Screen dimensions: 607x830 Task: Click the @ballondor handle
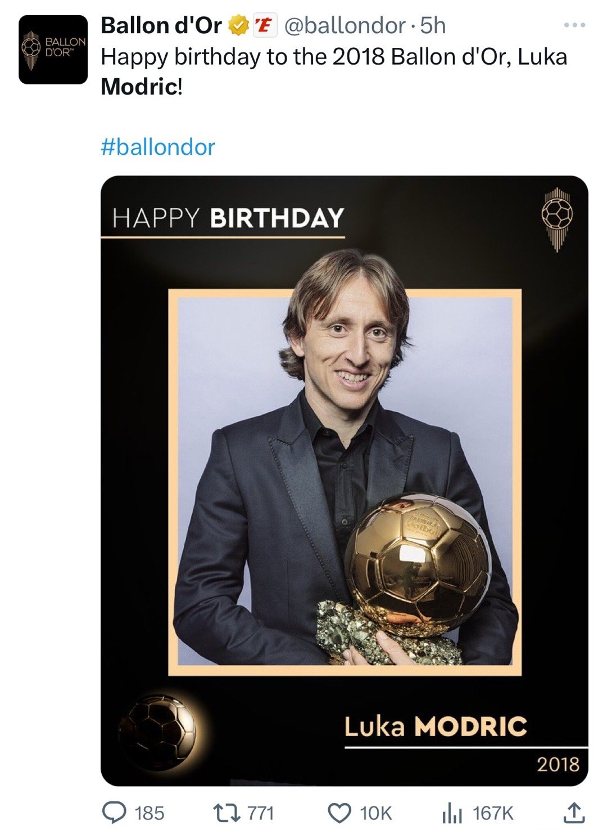pos(345,26)
